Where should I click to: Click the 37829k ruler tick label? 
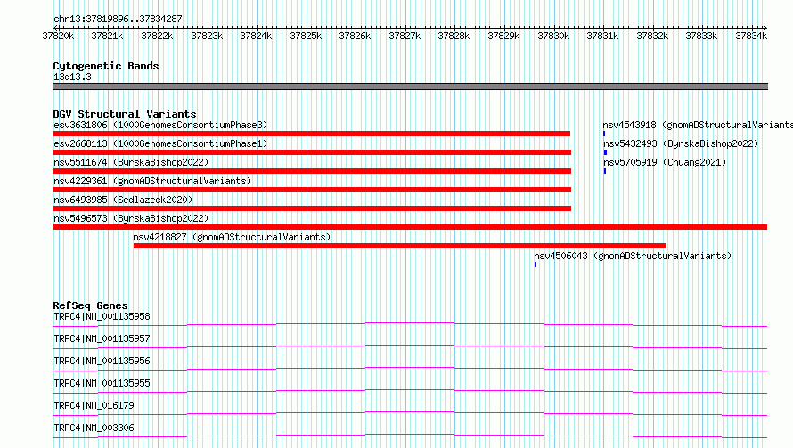click(x=503, y=36)
